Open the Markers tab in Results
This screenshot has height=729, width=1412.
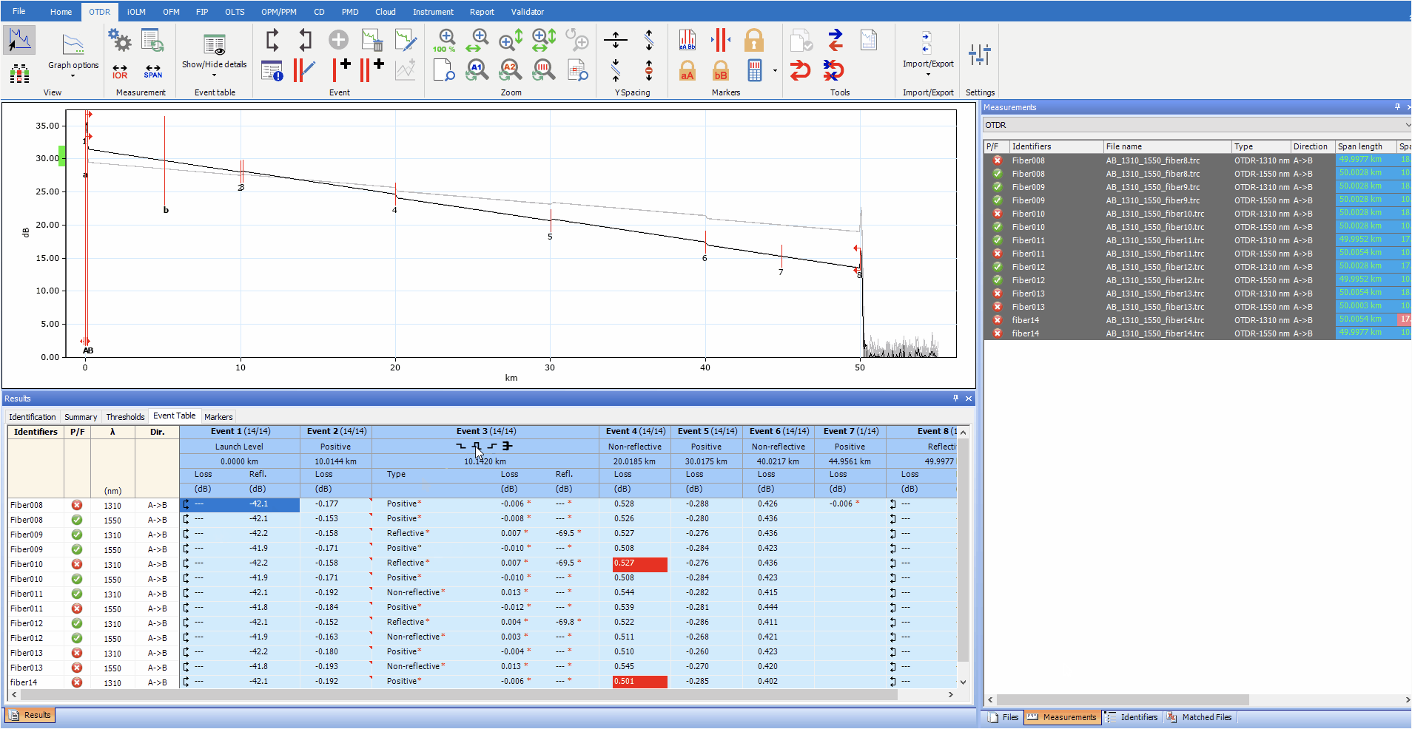(x=218, y=417)
